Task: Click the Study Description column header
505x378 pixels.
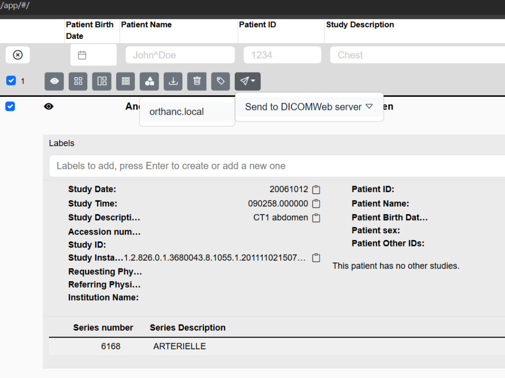Action: click(x=360, y=25)
